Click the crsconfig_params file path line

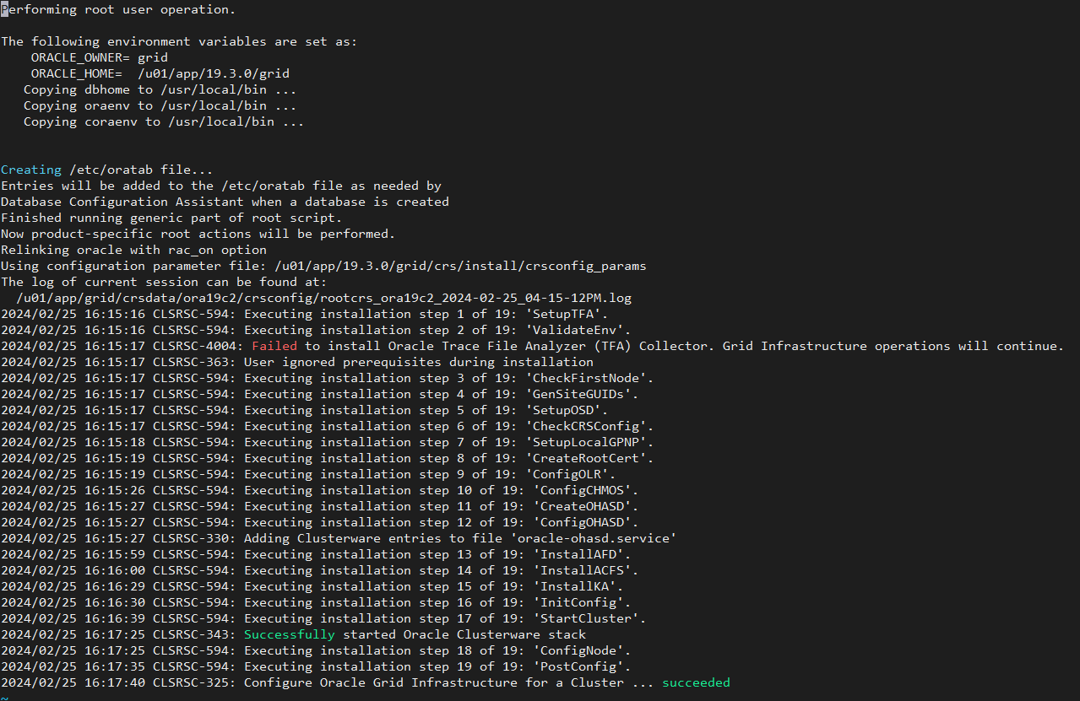pos(323,266)
